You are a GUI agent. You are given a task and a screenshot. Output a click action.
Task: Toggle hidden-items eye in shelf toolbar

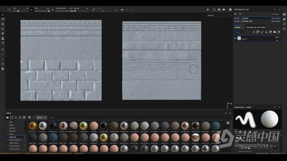tap(20, 118)
